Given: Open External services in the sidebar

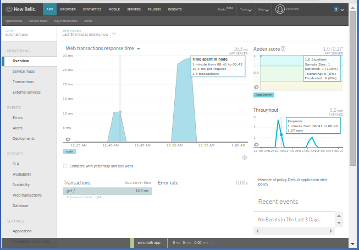Looking at the screenshot, I should point(26,92).
